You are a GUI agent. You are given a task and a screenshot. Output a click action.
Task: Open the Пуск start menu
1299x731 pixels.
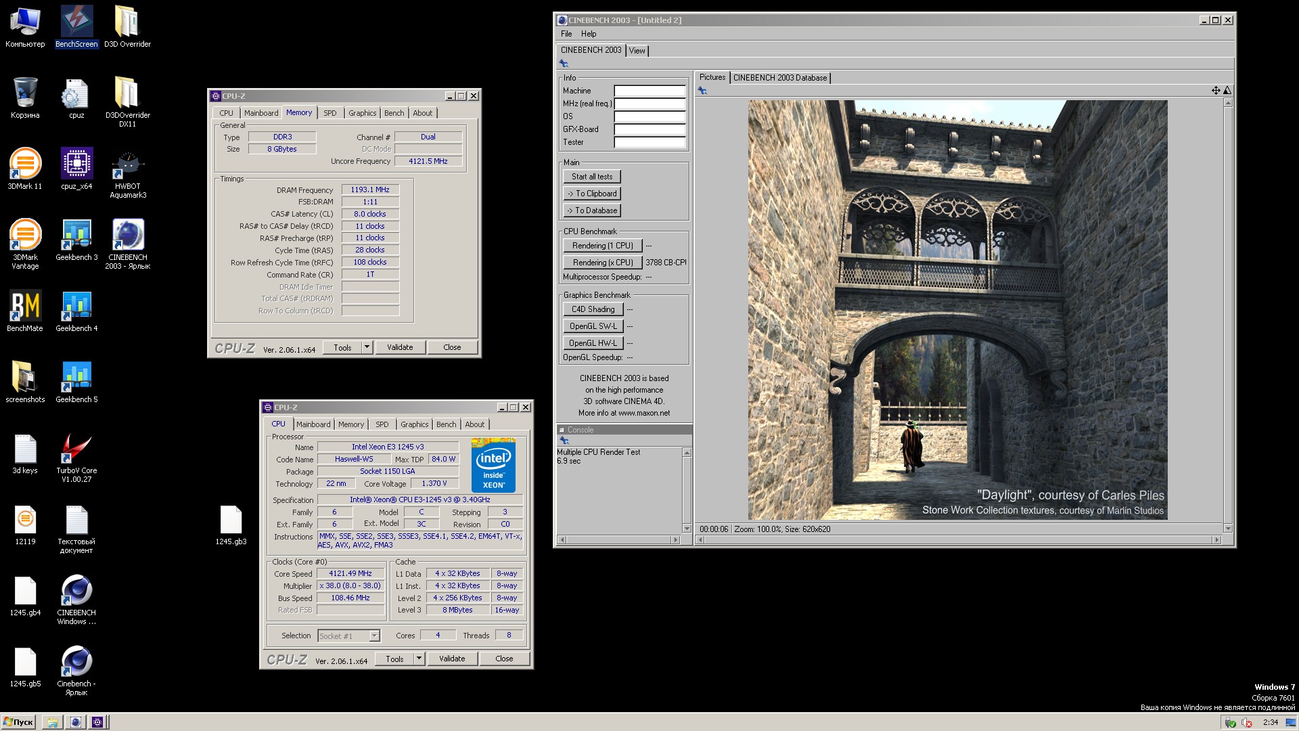click(x=18, y=722)
